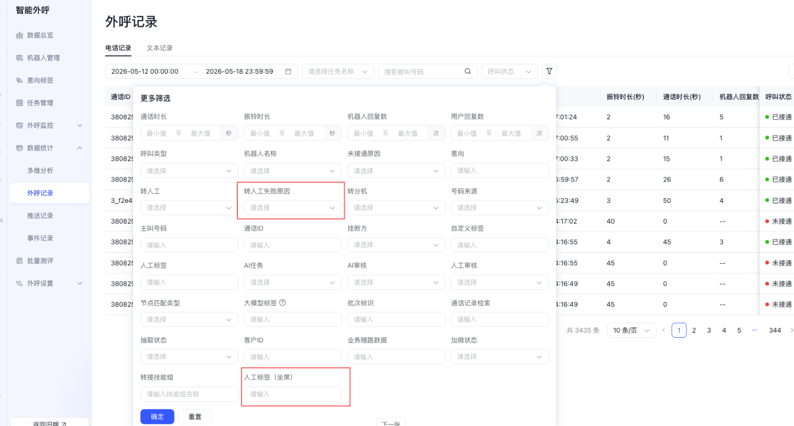Click the 重置 button

(x=195, y=417)
